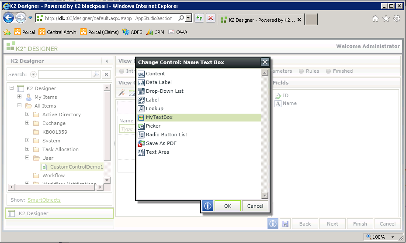Open the SmartObjects link
Image resolution: width=406 pixels, height=243 pixels.
tap(44, 200)
